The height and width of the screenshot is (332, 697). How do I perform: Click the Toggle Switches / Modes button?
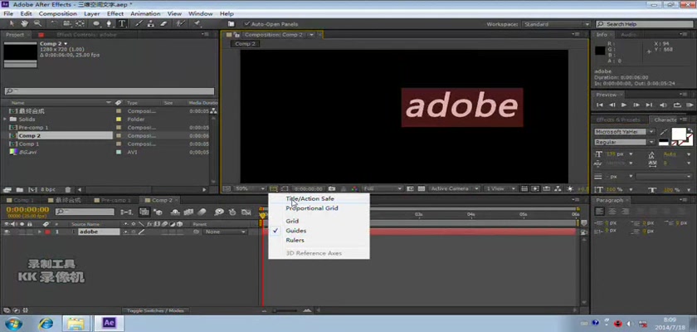point(155,310)
